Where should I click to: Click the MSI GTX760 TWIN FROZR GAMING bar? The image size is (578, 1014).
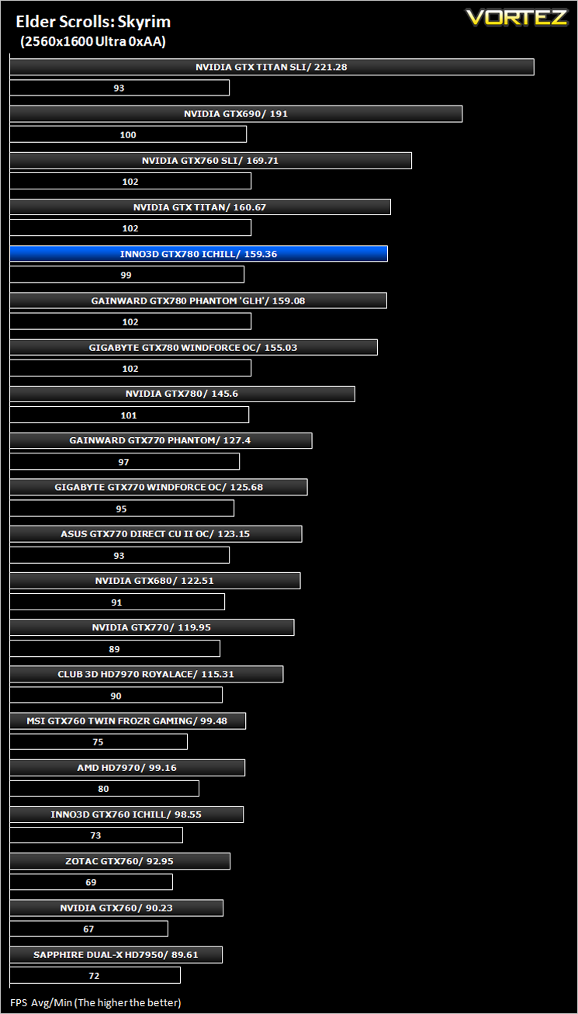click(x=128, y=721)
